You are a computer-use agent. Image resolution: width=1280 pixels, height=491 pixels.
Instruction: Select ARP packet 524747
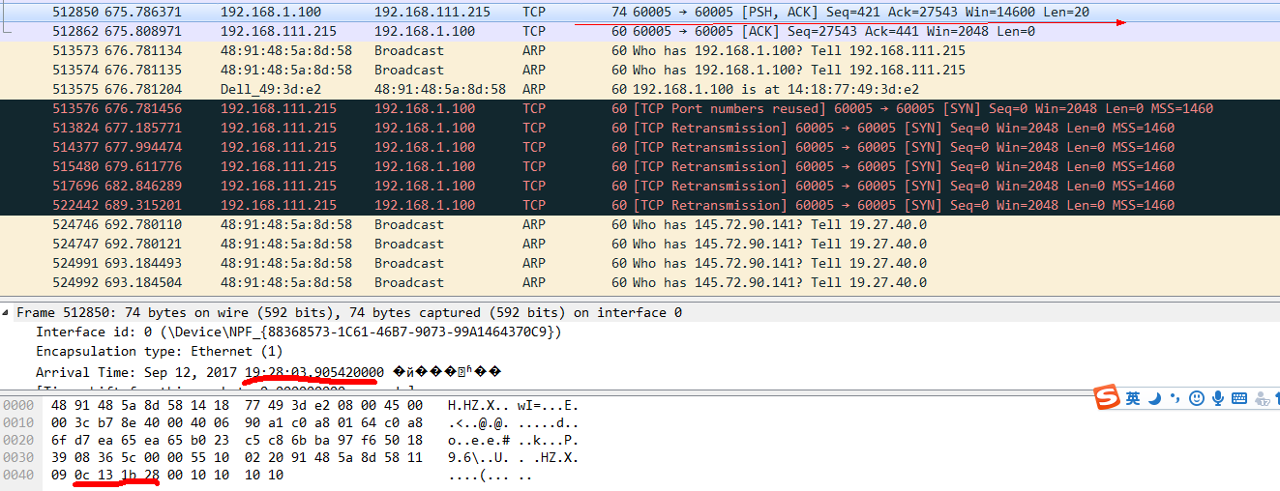pyautogui.click(x=640, y=244)
